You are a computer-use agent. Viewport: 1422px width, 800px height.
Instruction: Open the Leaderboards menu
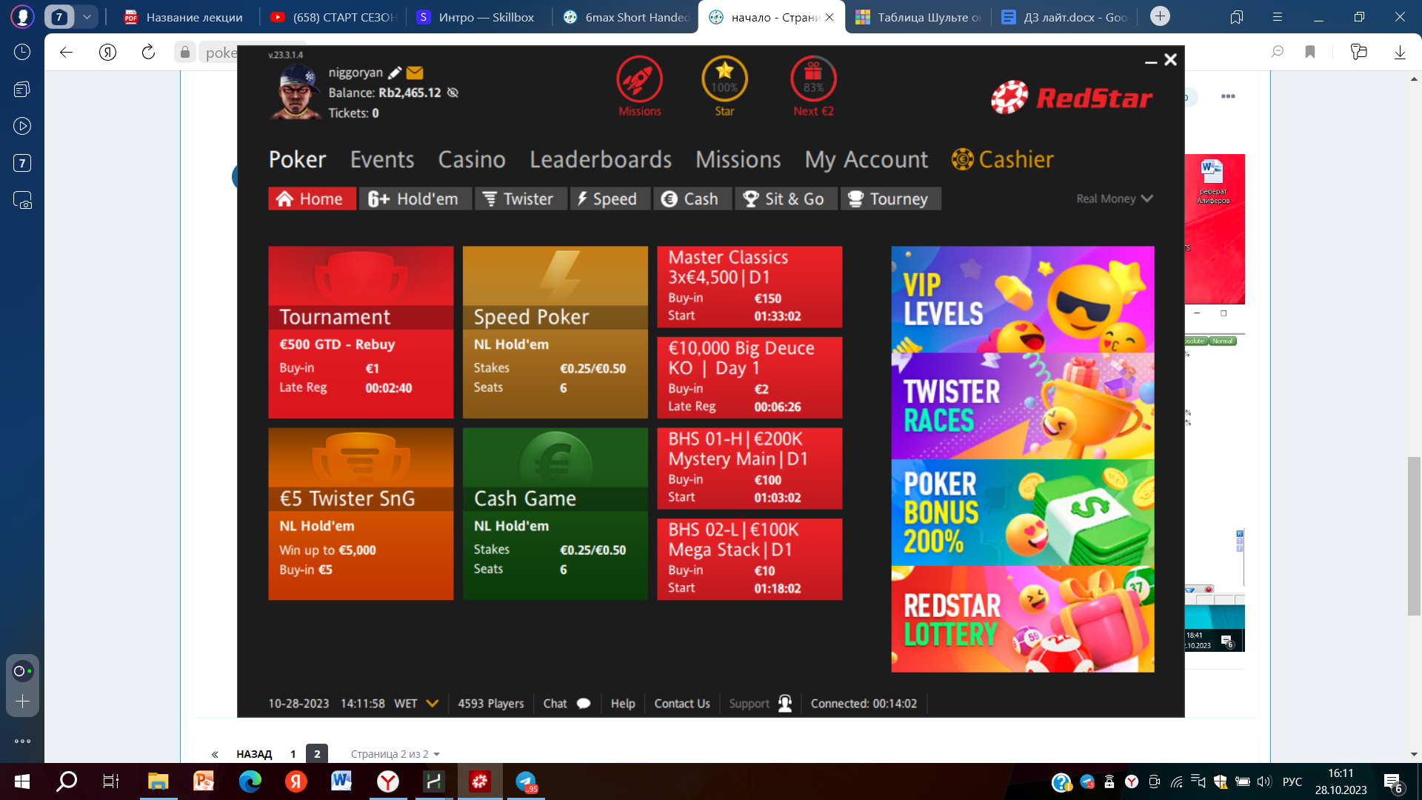pyautogui.click(x=601, y=159)
